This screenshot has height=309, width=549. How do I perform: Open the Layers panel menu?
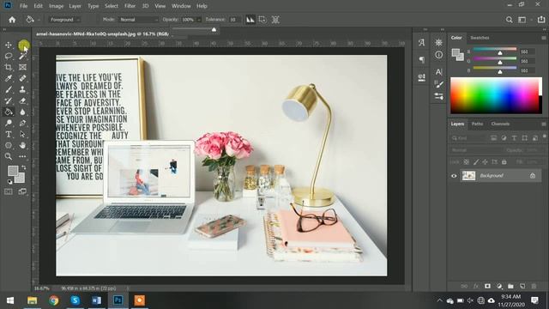(543, 124)
